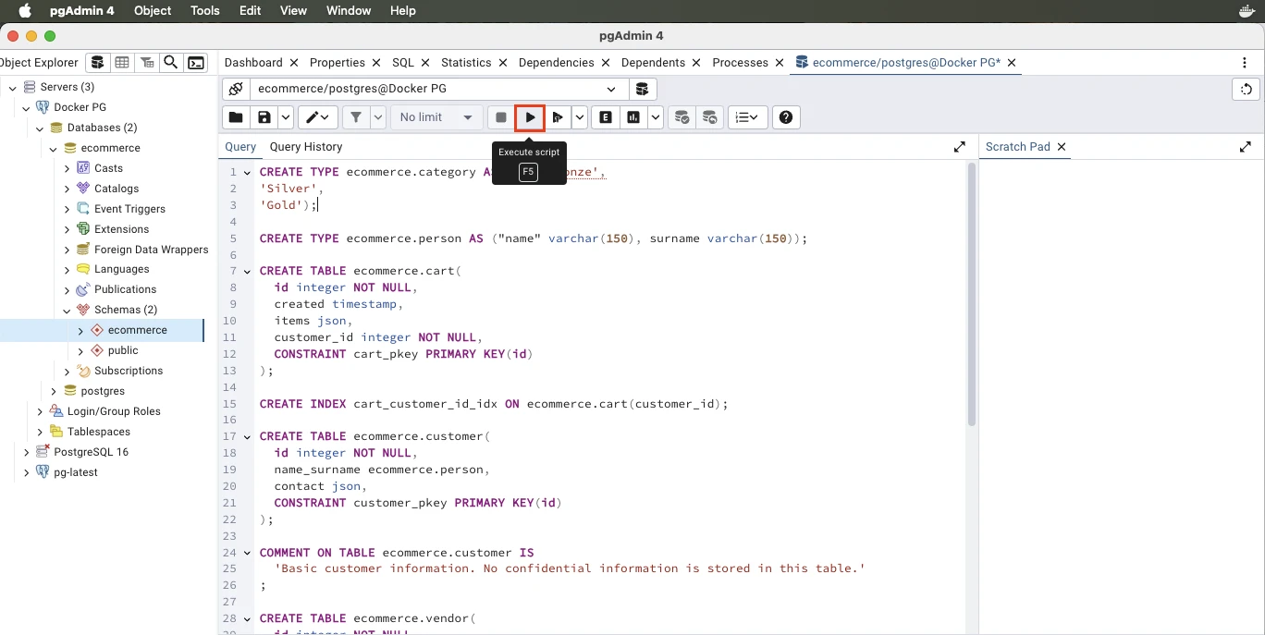
Task: Open Help with the question mark icon
Action: click(x=786, y=117)
